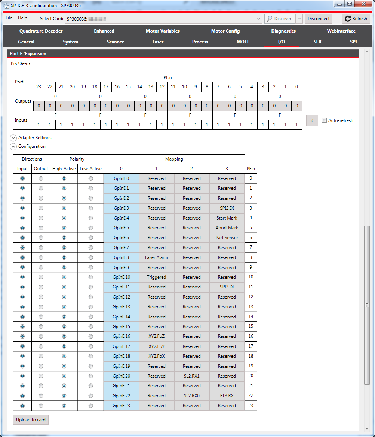Image resolution: width=375 pixels, height=437 pixels.
Task: Click the Discover button
Action: point(279,19)
